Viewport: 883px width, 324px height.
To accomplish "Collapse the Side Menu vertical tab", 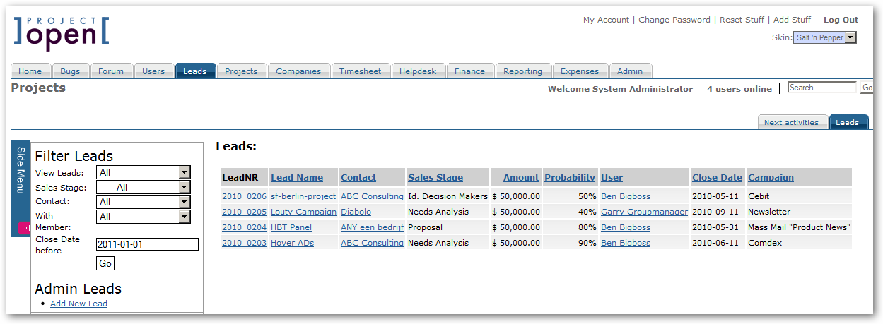I will tap(21, 188).
